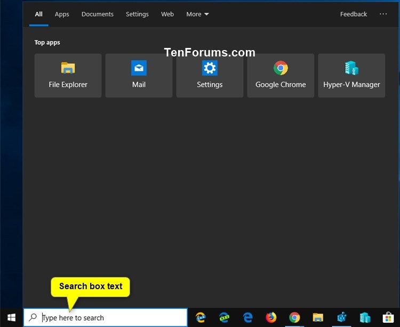The image size is (400, 327).
Task: Open Microsoft Store on the taskbar
Action: click(x=388, y=317)
